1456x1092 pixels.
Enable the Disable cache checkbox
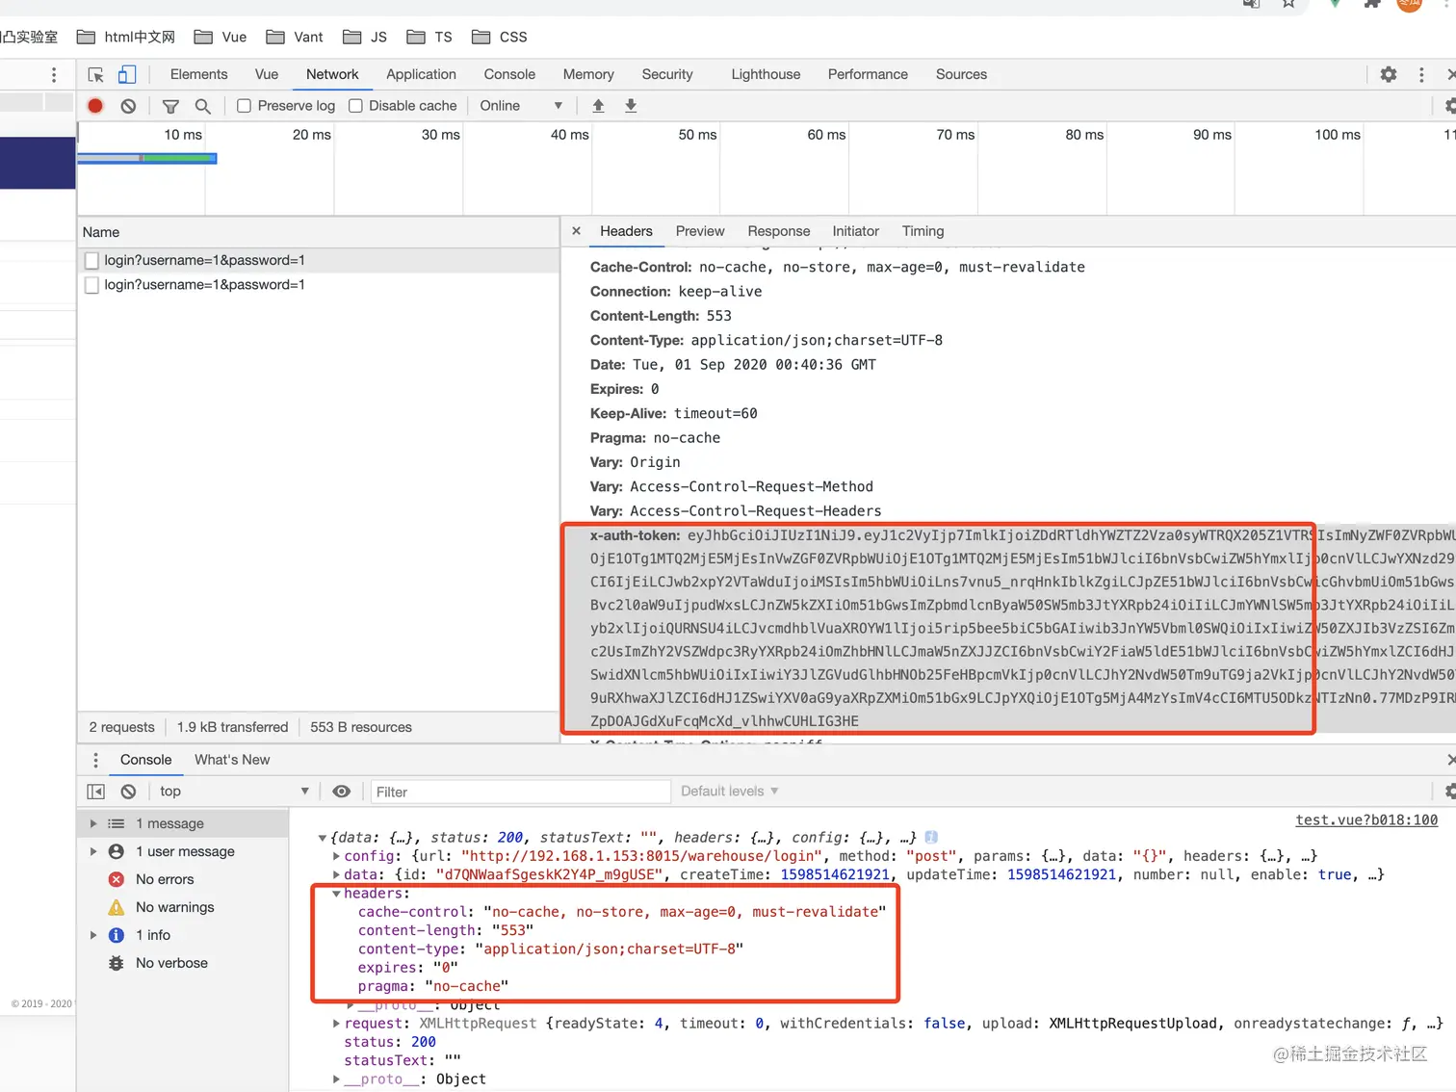coord(355,106)
